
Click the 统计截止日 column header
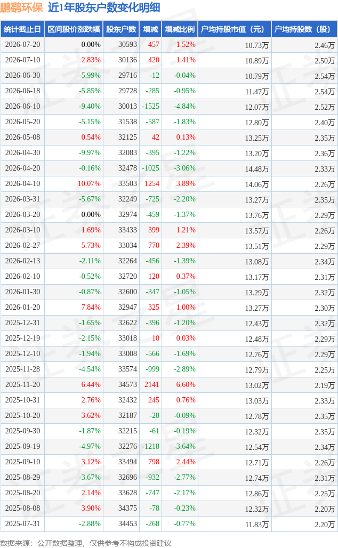(22, 29)
